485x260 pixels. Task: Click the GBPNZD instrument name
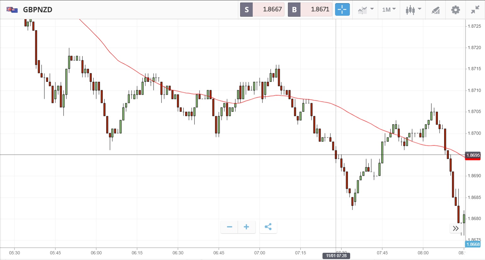38,10
